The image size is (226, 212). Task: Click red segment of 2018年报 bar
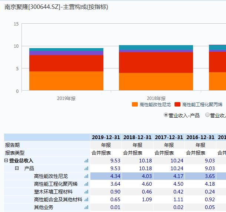[156, 63]
